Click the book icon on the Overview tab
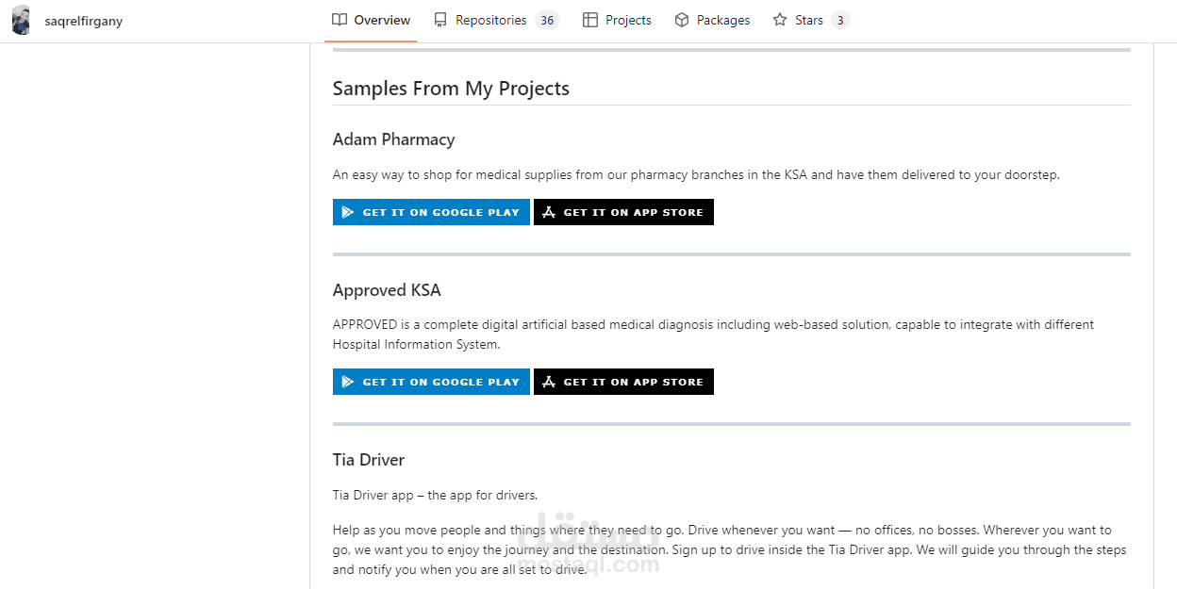This screenshot has height=589, width=1177. point(340,20)
